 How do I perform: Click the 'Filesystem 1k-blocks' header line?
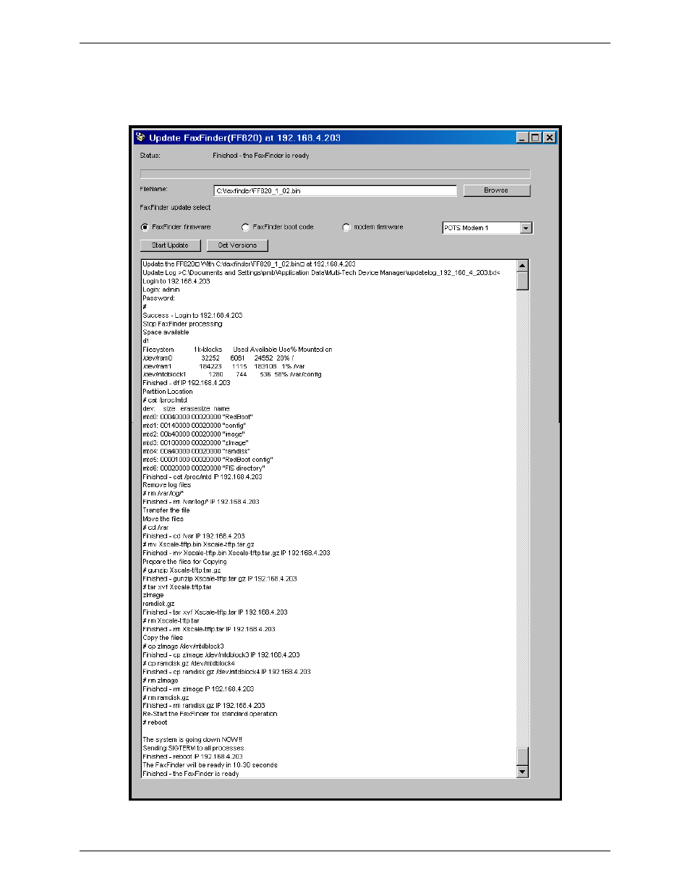237,350
